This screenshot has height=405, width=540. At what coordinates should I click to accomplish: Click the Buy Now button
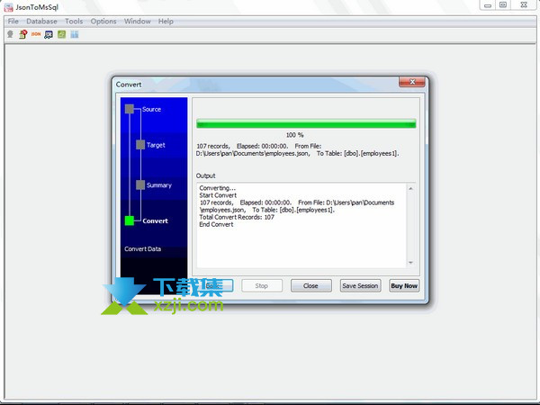[x=404, y=285]
